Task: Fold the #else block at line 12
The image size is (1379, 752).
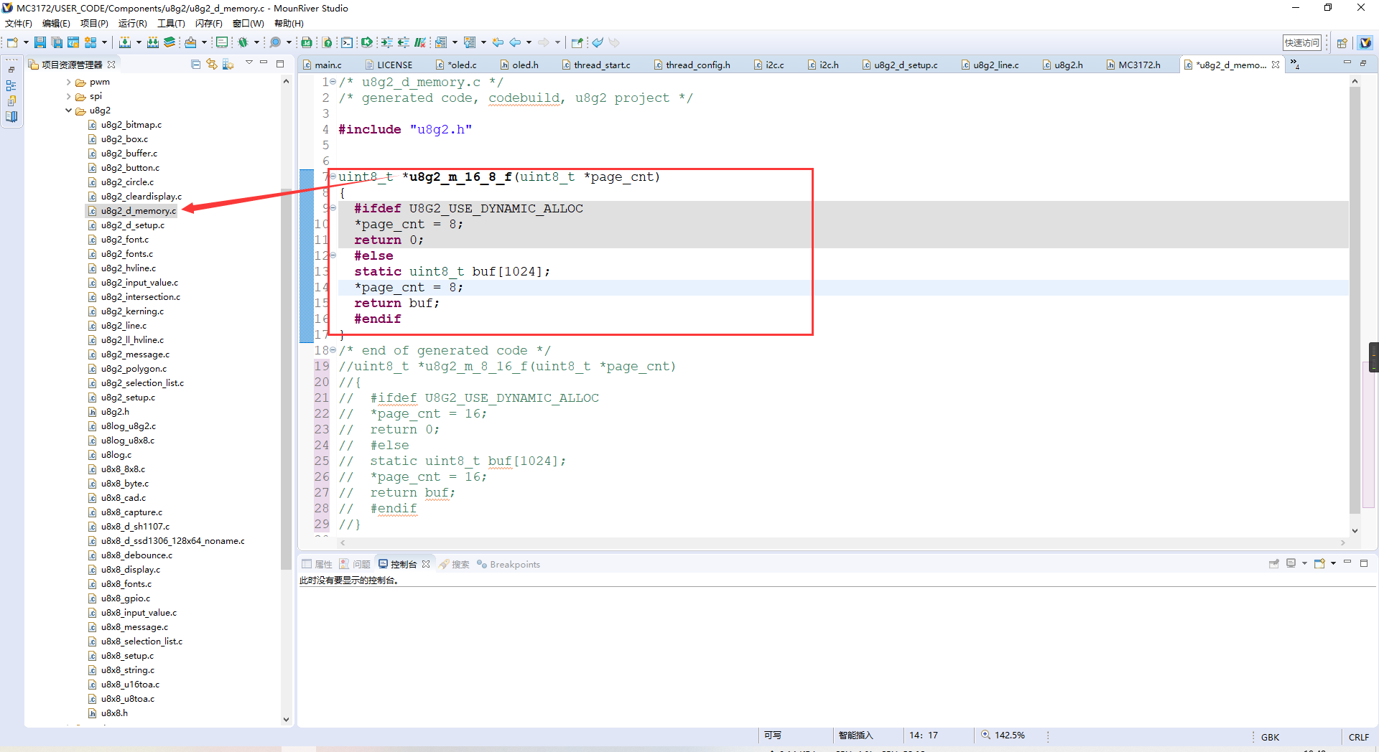Action: [x=333, y=255]
